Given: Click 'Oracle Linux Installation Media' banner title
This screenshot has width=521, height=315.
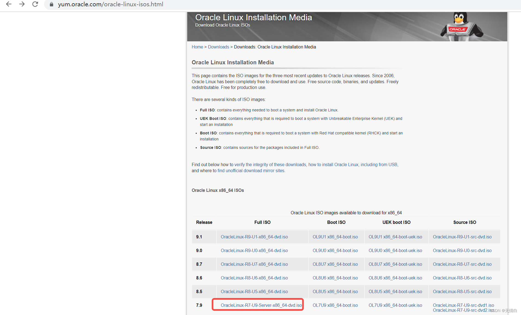Looking at the screenshot, I should (x=254, y=17).
